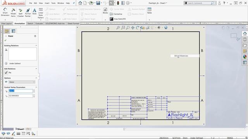The width and height of the screenshot is (248, 139).
Task: Open the Tools menu
Action: (53, 3)
